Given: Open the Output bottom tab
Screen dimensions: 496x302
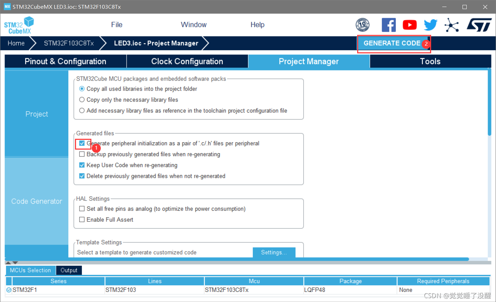Looking at the screenshot, I should (x=69, y=270).
